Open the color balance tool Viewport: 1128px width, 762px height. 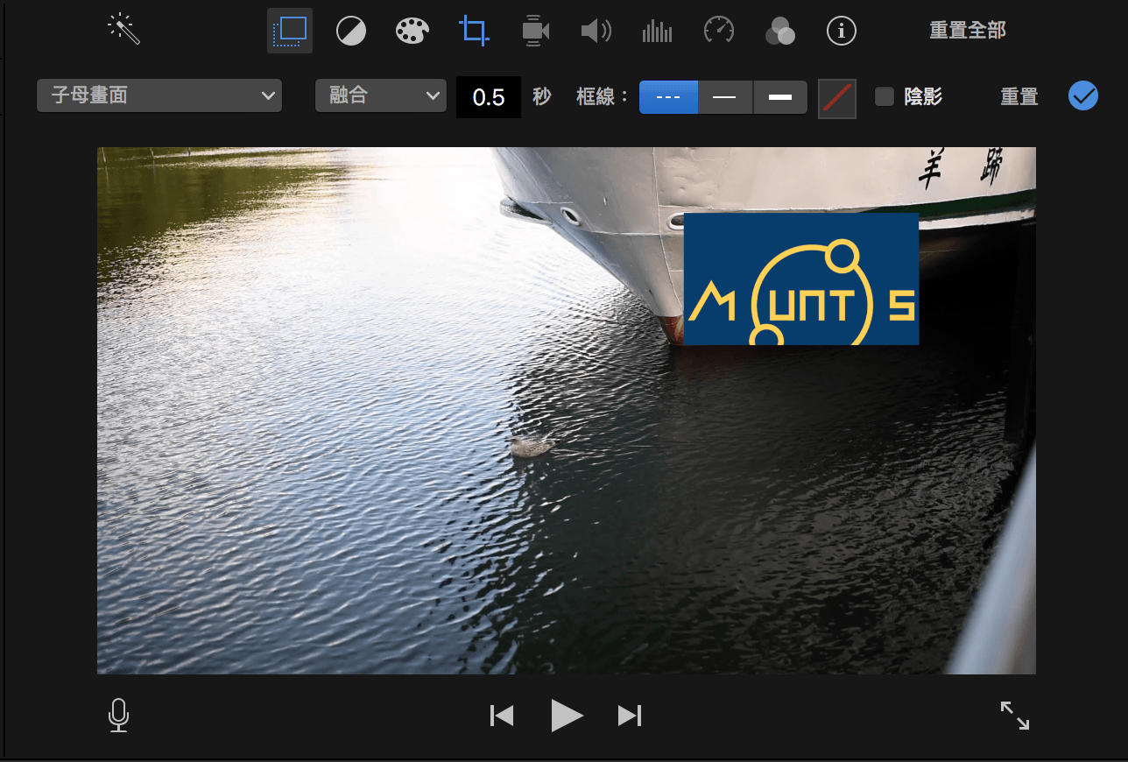coord(351,32)
